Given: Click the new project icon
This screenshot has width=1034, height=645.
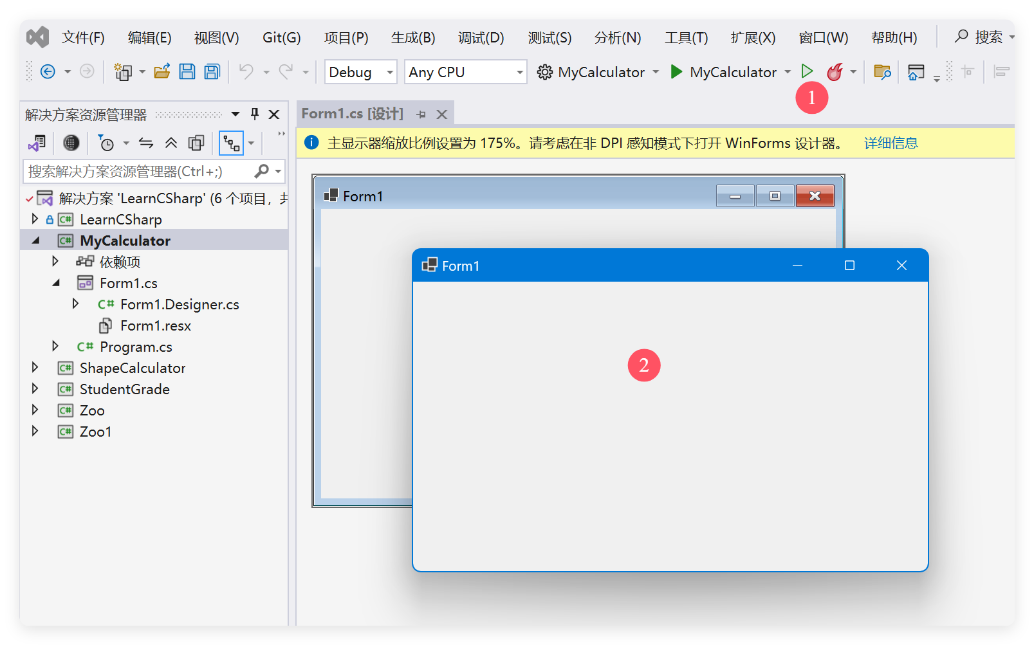Looking at the screenshot, I should (x=122, y=72).
